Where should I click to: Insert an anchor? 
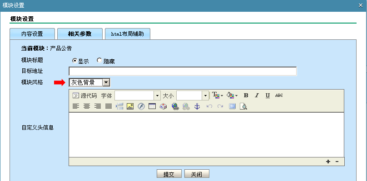197,106
